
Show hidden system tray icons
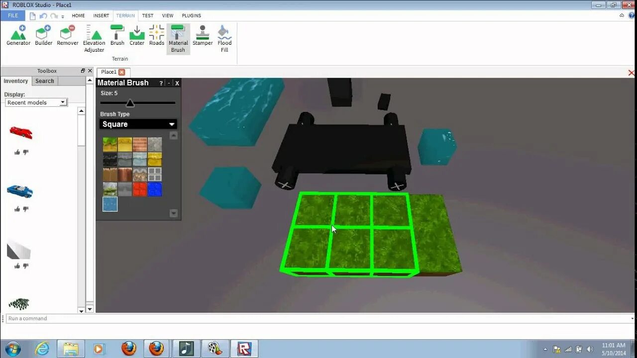pyautogui.click(x=545, y=349)
